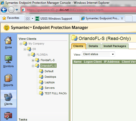The width and height of the screenshot is (136, 121).
Task: Click the ER group folder icon
Action: 29,49
